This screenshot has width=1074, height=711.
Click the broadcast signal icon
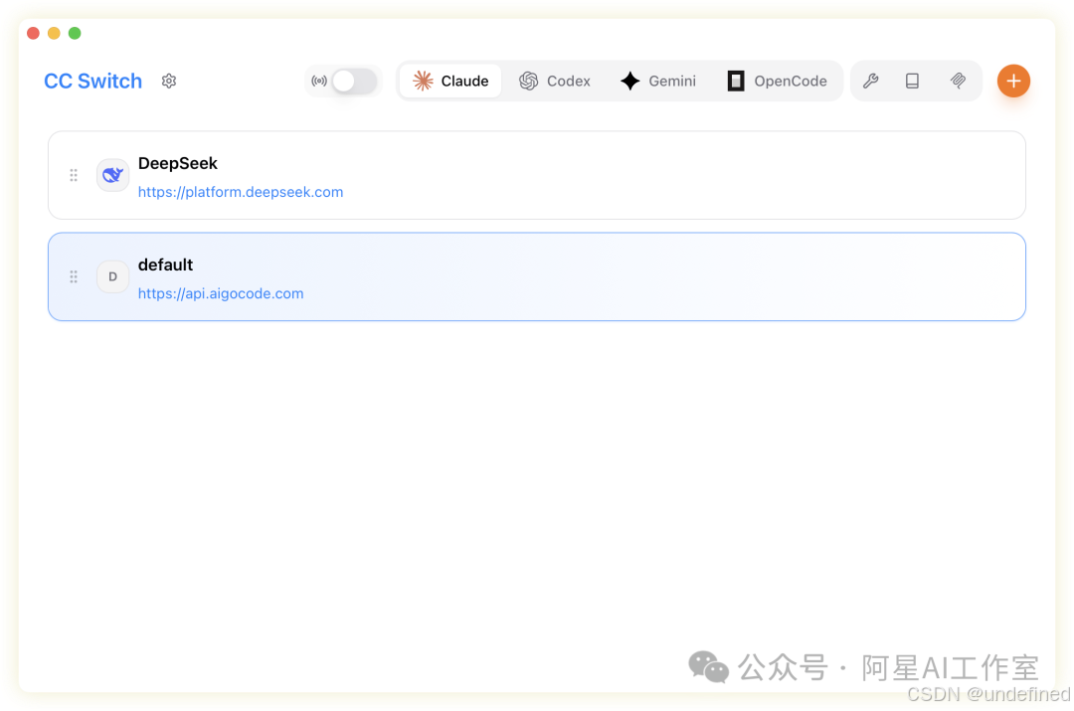pos(318,81)
